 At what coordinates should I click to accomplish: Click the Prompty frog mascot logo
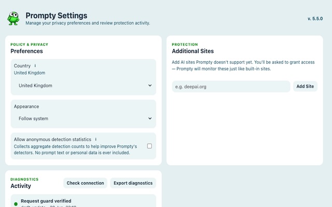(13, 19)
